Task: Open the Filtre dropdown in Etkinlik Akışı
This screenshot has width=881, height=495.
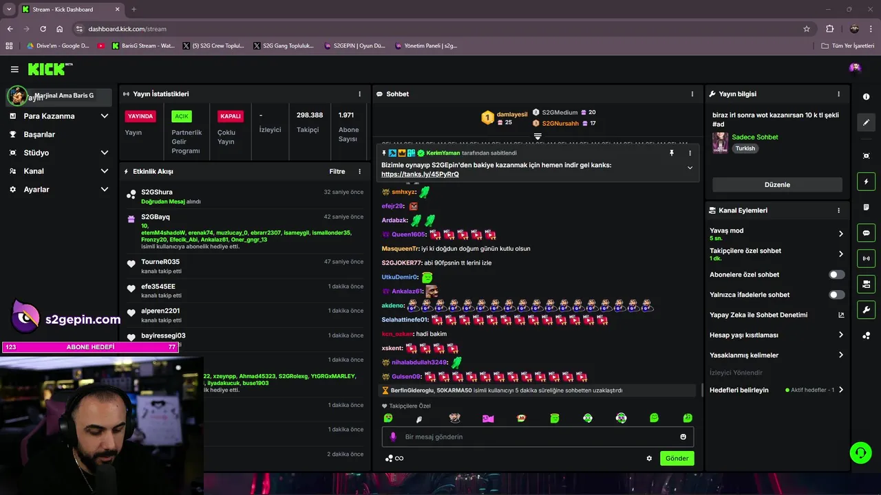Action: pyautogui.click(x=337, y=171)
